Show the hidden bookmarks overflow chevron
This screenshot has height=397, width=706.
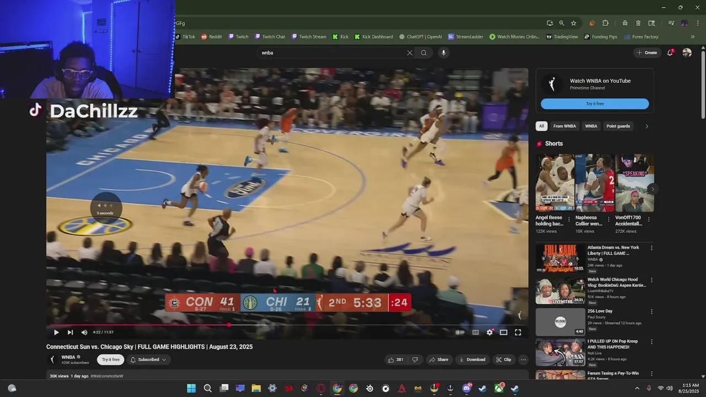point(693,37)
